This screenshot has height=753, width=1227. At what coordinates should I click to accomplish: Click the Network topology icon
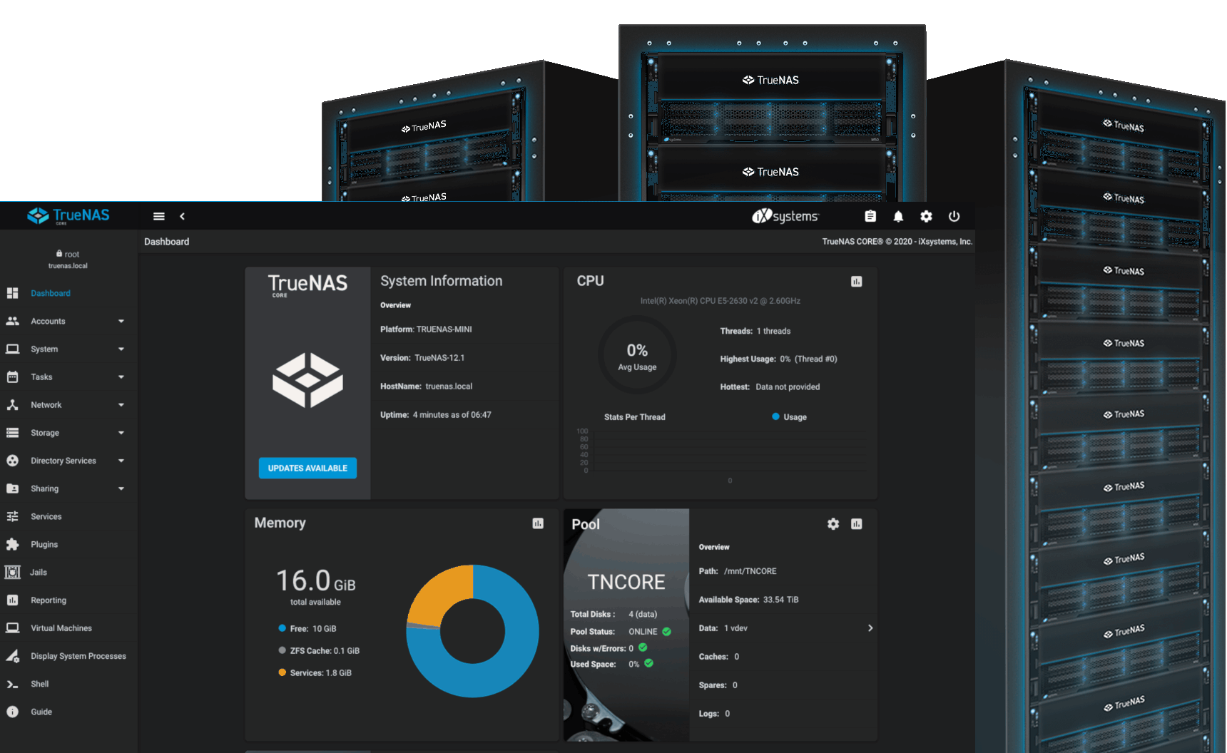click(x=12, y=404)
